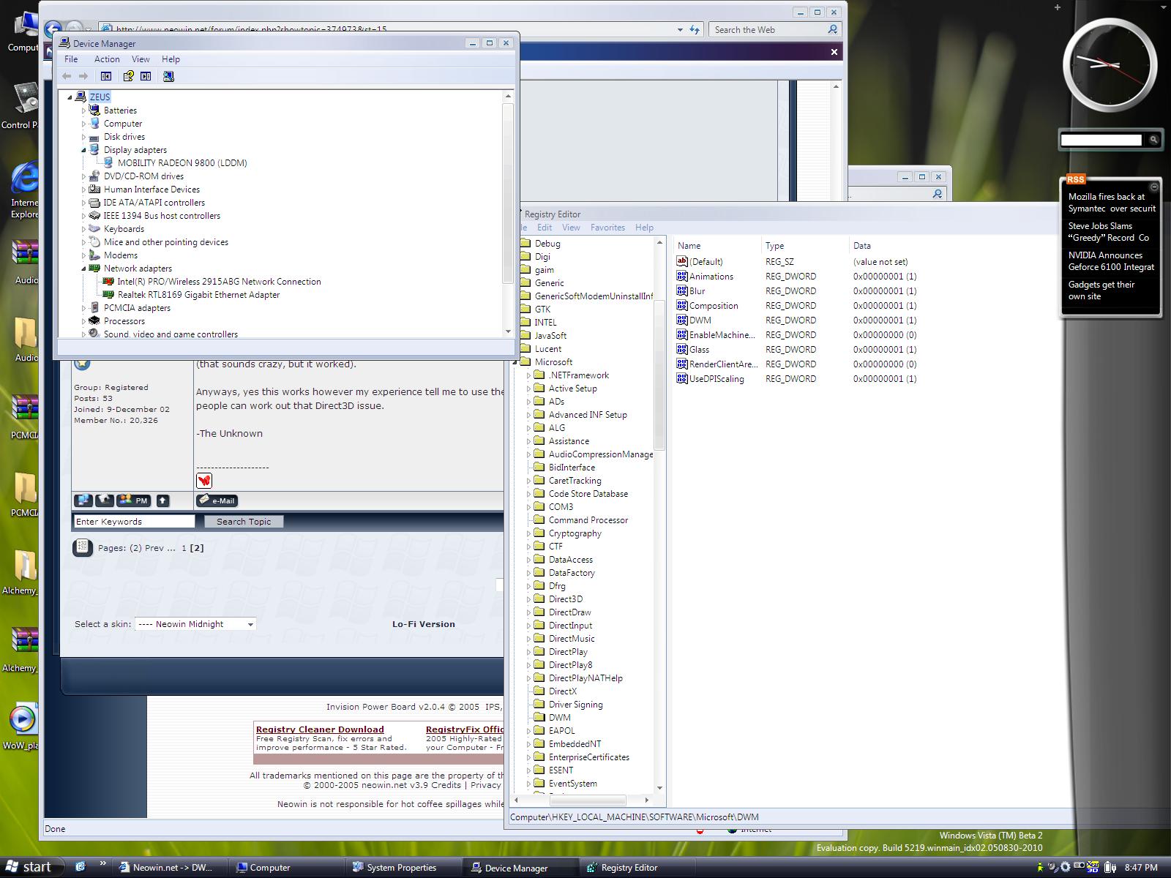The width and height of the screenshot is (1171, 878).
Task: Open the Lo-Fi Version link
Action: click(423, 624)
